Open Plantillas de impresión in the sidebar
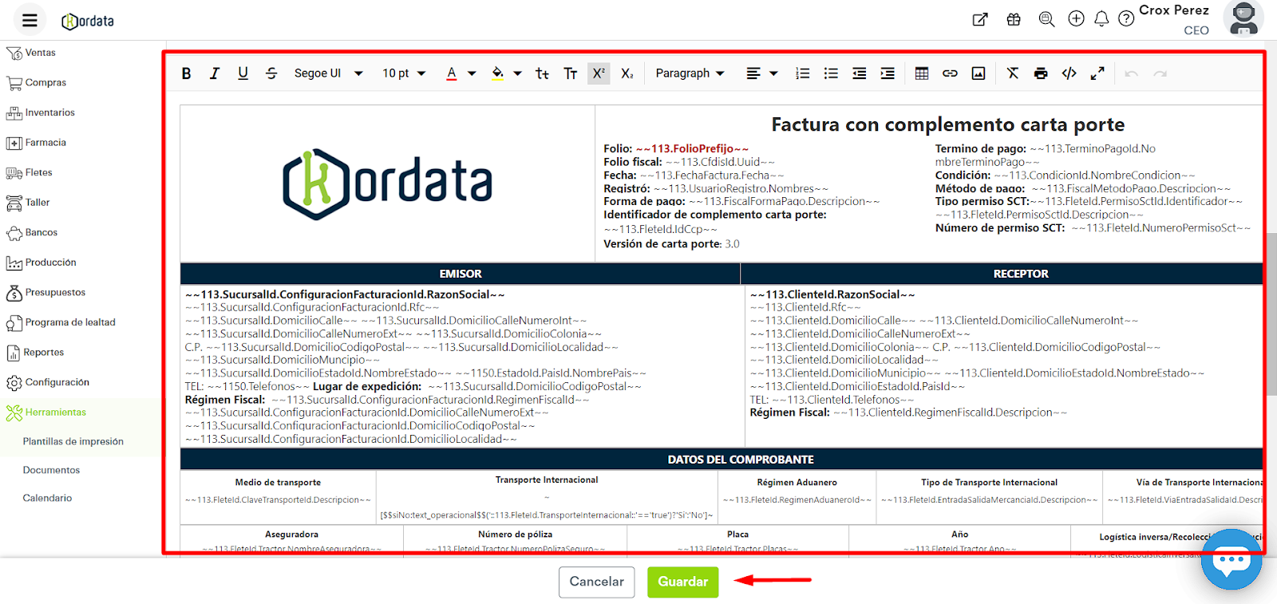The image size is (1277, 604). tap(73, 442)
